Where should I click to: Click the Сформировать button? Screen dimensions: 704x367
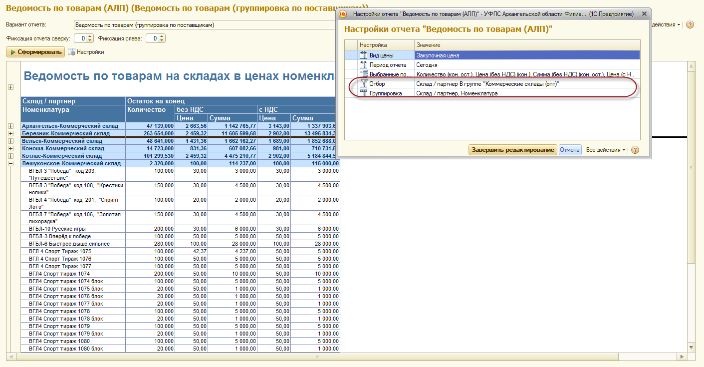[35, 52]
